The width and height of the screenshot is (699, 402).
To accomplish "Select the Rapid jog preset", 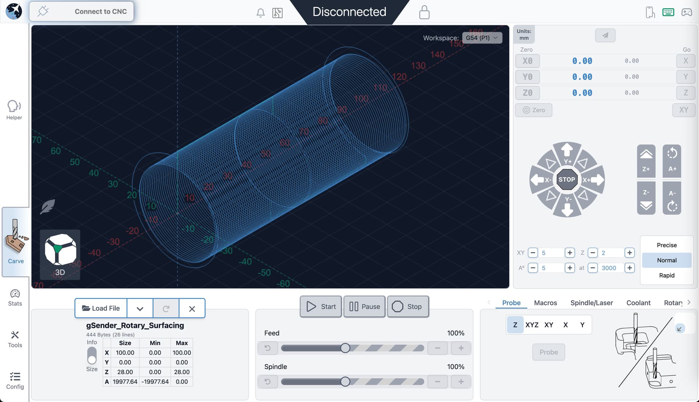I will click(667, 275).
